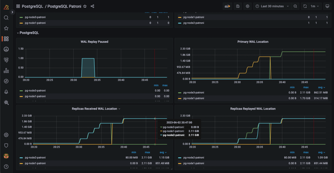Open dashboard settings via the gear icon
The height and width of the screenshot is (173, 334).
[247, 6]
